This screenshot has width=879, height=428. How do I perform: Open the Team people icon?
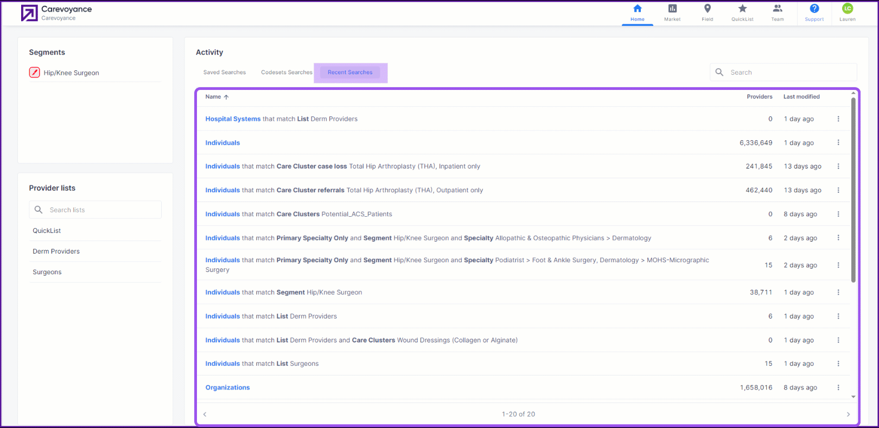(x=778, y=9)
